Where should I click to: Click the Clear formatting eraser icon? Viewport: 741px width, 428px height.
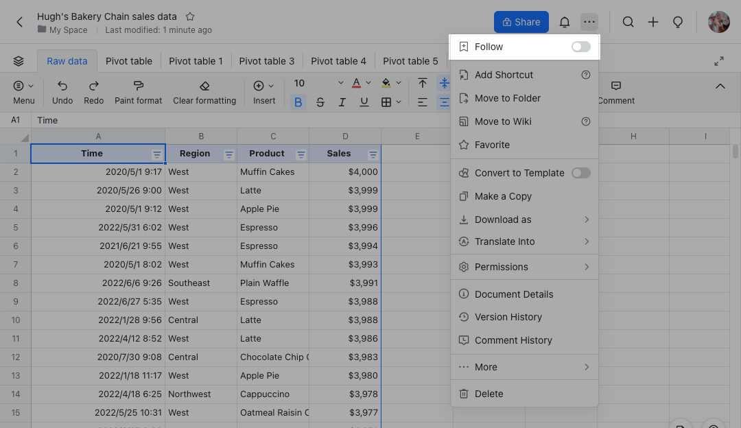[x=204, y=86]
